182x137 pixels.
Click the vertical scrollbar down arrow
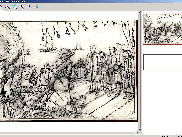click(x=139, y=129)
